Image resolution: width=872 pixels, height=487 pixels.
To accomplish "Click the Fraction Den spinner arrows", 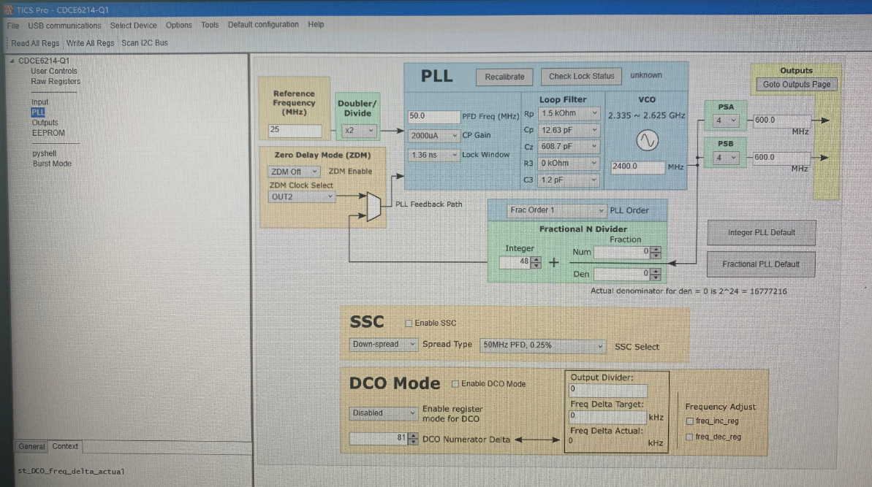I will 656,275.
